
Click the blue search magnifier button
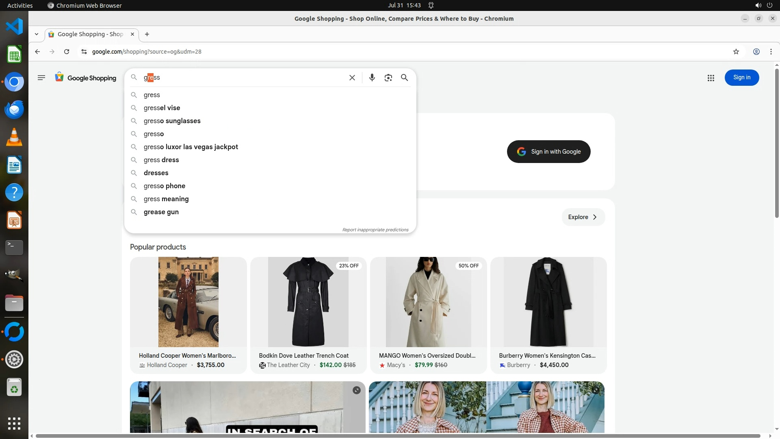click(404, 78)
